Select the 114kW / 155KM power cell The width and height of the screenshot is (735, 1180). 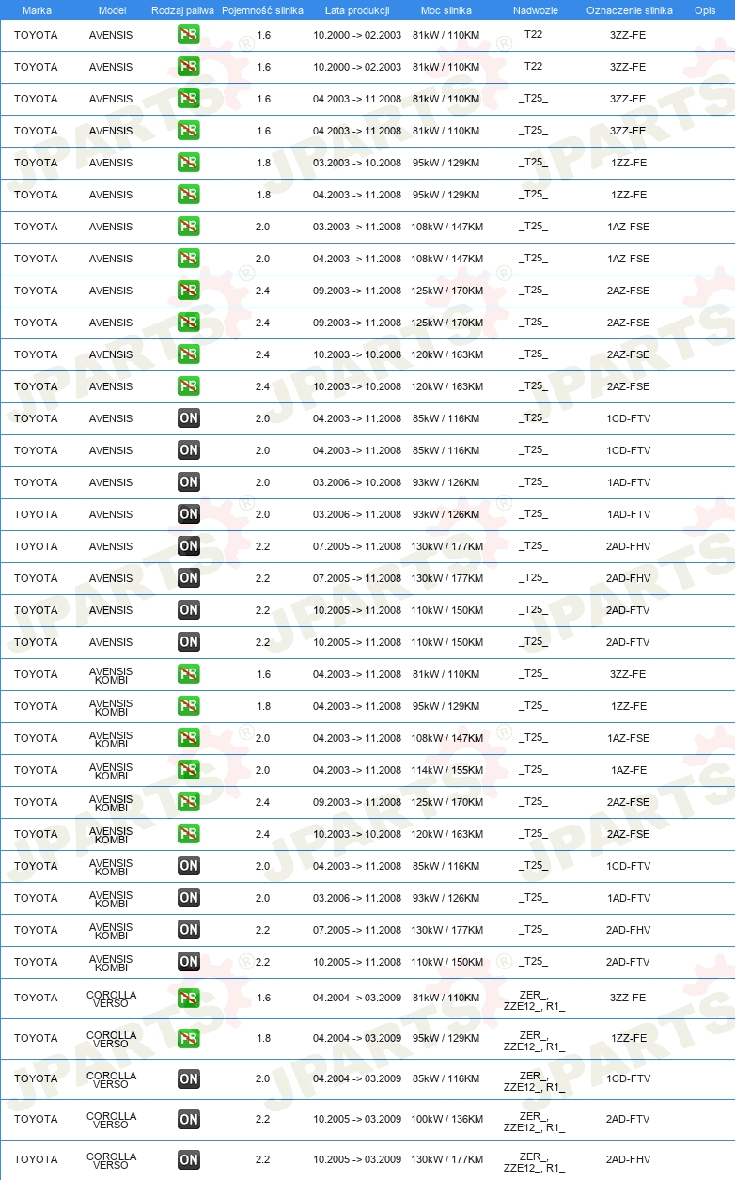coord(447,770)
